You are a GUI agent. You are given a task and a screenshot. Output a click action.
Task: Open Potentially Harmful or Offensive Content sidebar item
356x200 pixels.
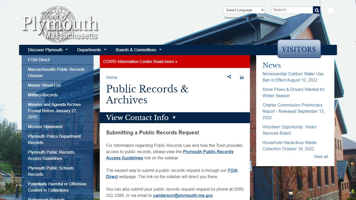(58, 187)
